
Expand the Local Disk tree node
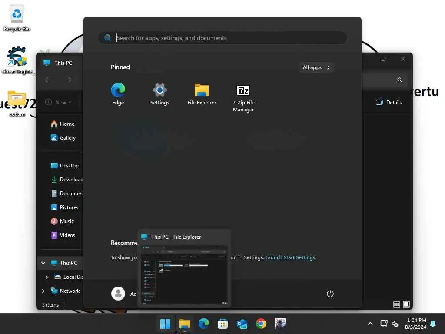point(46,277)
